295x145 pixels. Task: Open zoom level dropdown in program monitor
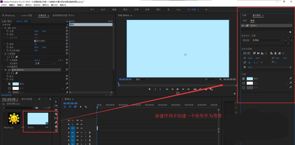coord(142,79)
